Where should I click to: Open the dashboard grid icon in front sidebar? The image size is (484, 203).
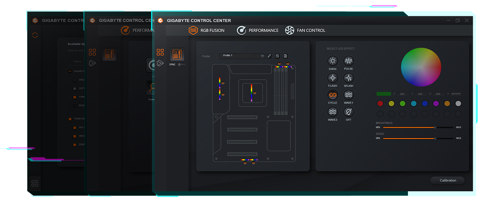tap(160, 52)
